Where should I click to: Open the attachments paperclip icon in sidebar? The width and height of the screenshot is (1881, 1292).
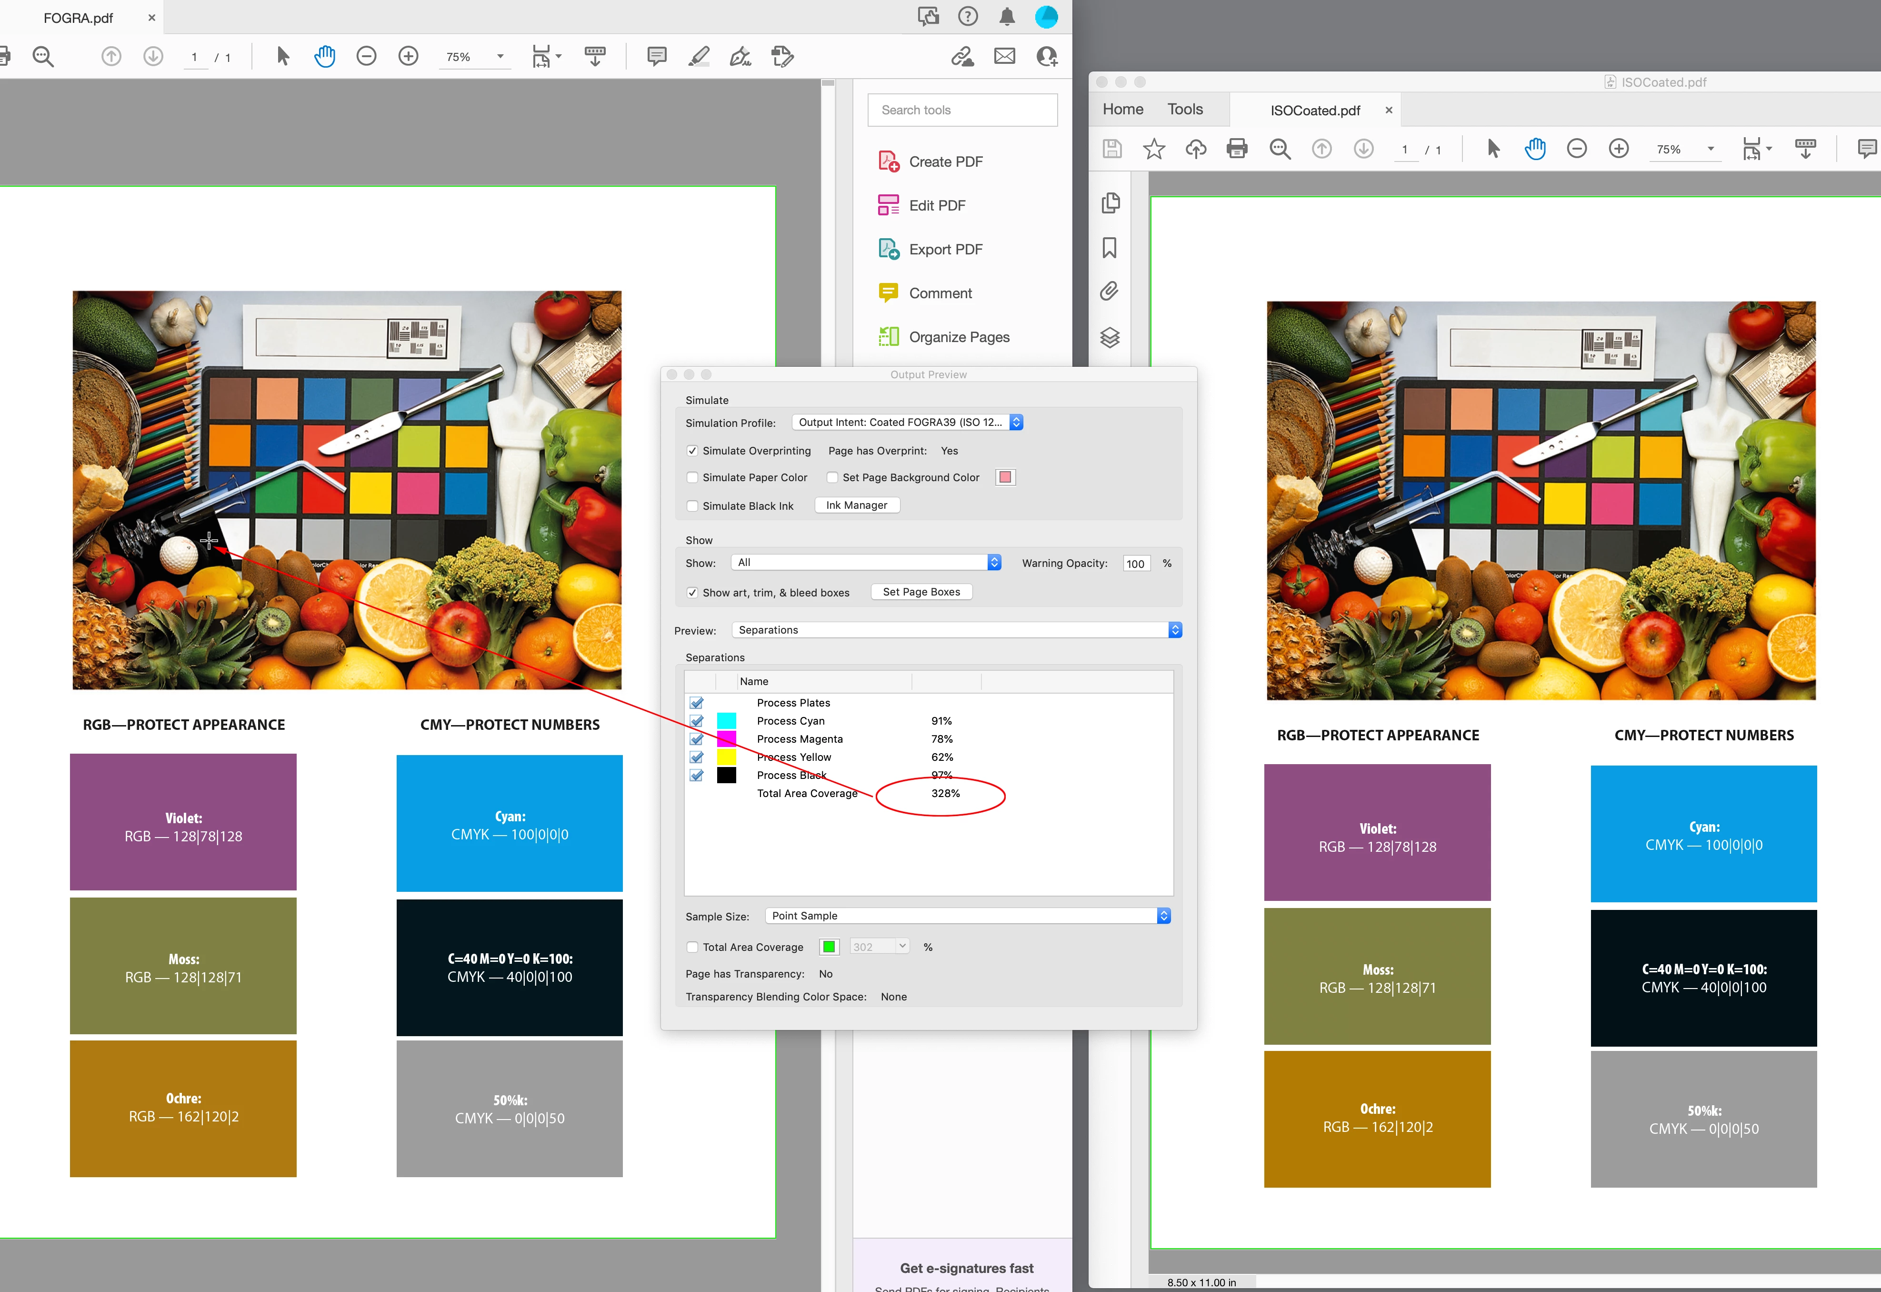(x=1110, y=292)
